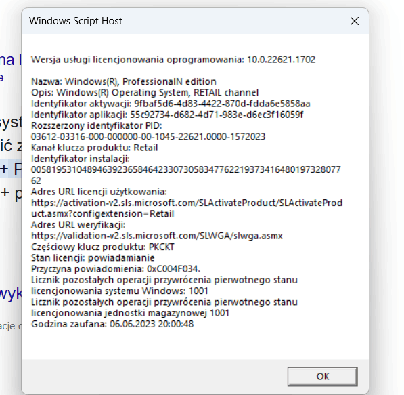Image resolution: width=404 pixels, height=395 pixels.
Task: Click the OK button in the dialog
Action: pos(322,377)
